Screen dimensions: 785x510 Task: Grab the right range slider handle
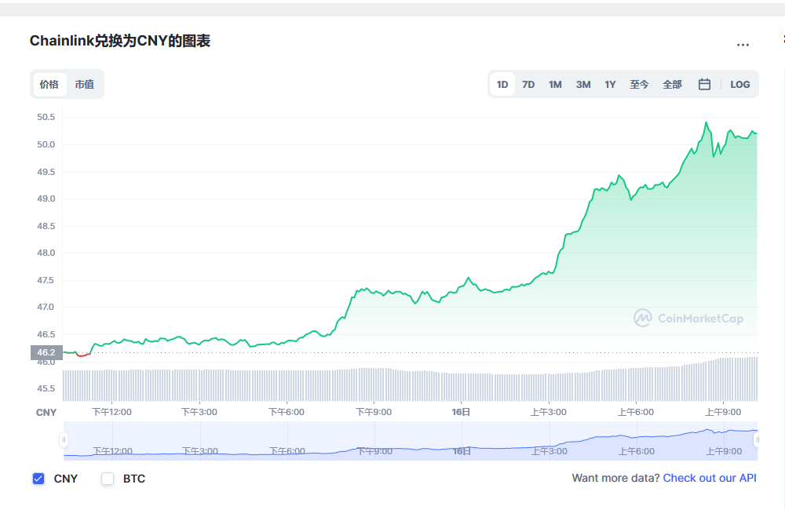coord(758,440)
